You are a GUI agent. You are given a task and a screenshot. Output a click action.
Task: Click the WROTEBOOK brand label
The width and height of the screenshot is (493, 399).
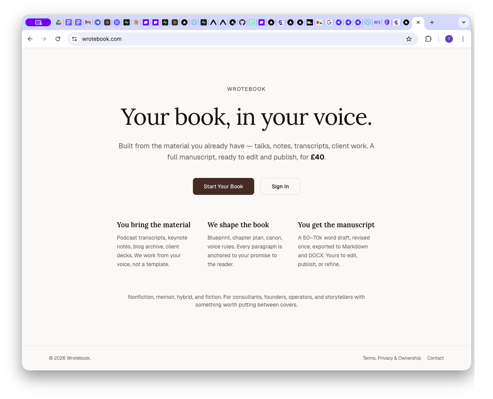[x=246, y=89]
